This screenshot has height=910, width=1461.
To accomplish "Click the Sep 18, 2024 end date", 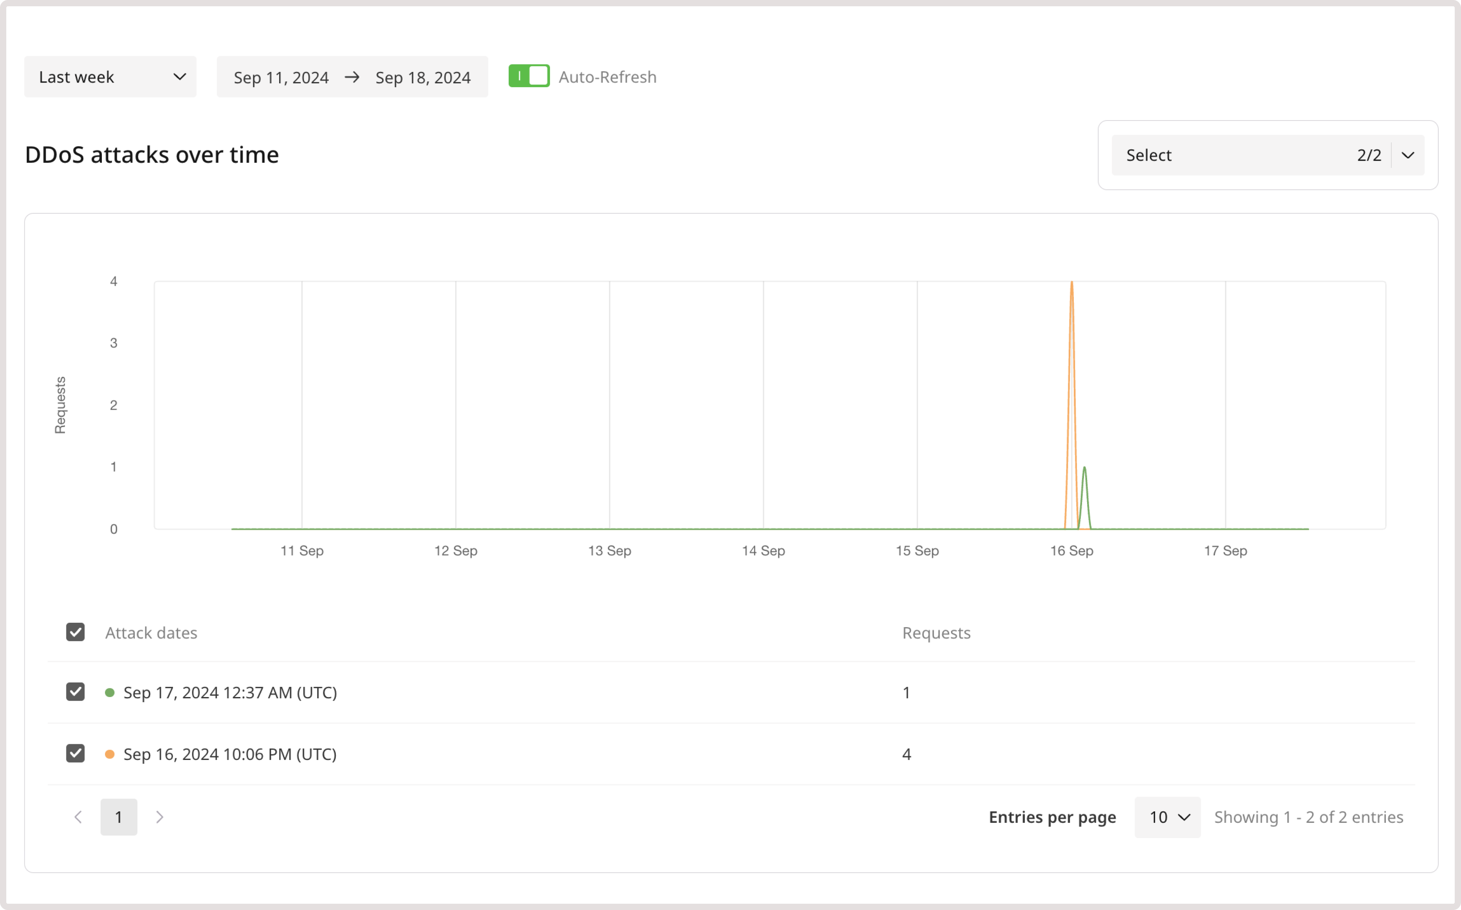I will pyautogui.click(x=423, y=77).
